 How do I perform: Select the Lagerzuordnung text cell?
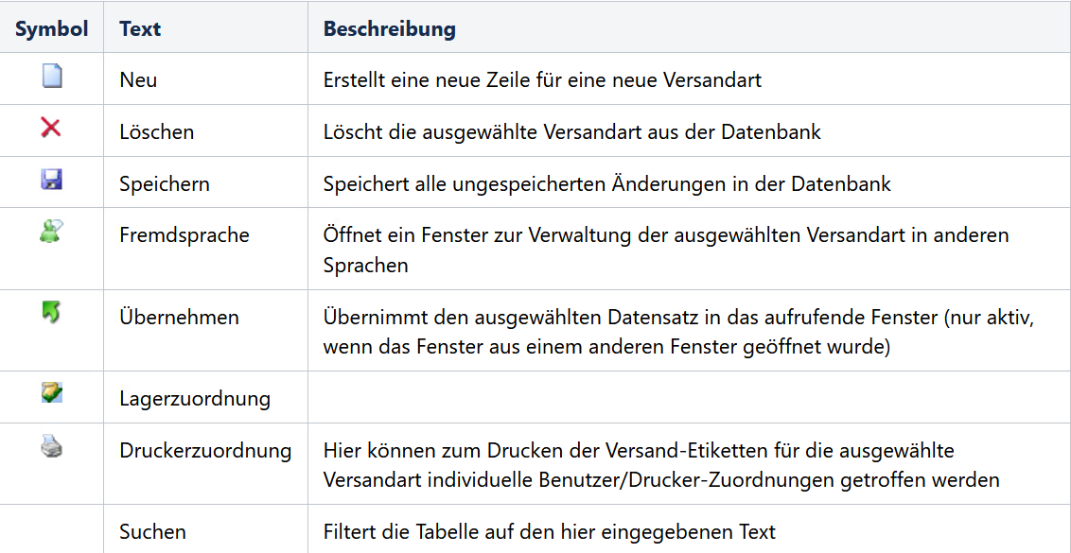195,399
